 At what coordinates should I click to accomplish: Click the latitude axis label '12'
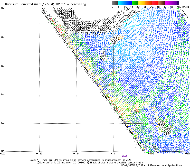click(x=2, y=123)
